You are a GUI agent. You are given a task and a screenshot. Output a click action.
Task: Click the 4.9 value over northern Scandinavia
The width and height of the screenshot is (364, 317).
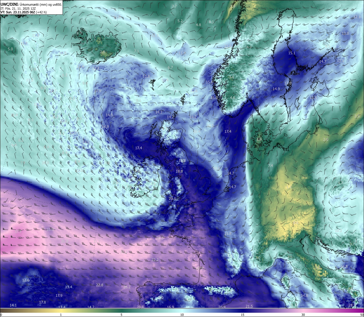click(x=249, y=47)
